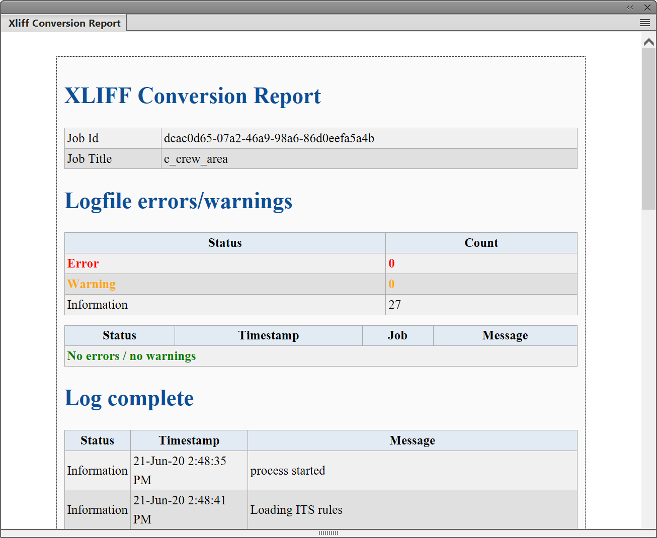Click the green No errors / no warnings text
Image resolution: width=657 pixels, height=538 pixels.
point(131,356)
